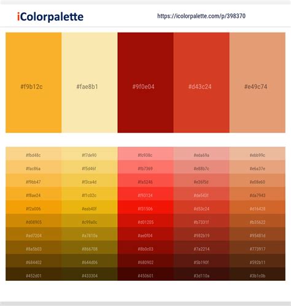Pick the large #9f0e04 dark red swatch
The height and width of the screenshot is (306, 291).
point(145,83)
